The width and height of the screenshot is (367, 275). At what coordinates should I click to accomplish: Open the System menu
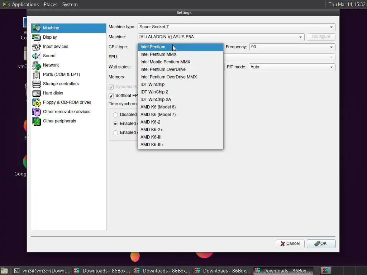[x=70, y=4]
